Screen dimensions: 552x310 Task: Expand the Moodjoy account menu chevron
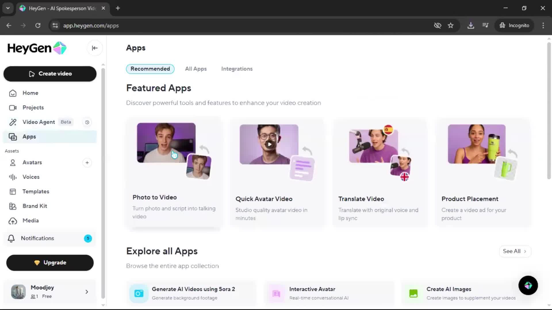pos(87,292)
